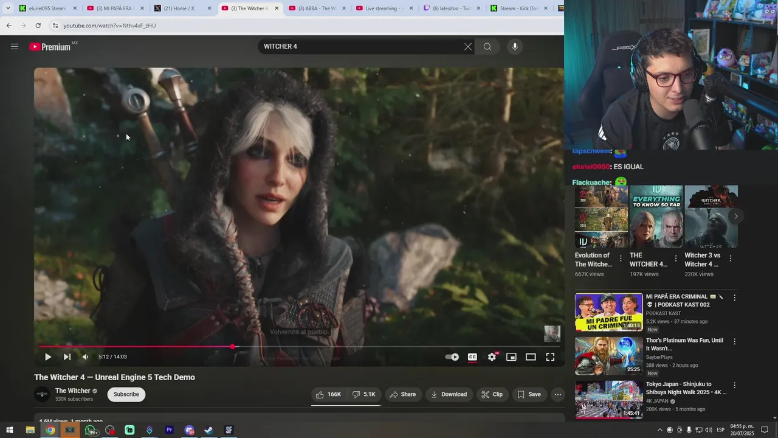Open Witcher 3 vs Witcher 4 short

click(x=711, y=217)
